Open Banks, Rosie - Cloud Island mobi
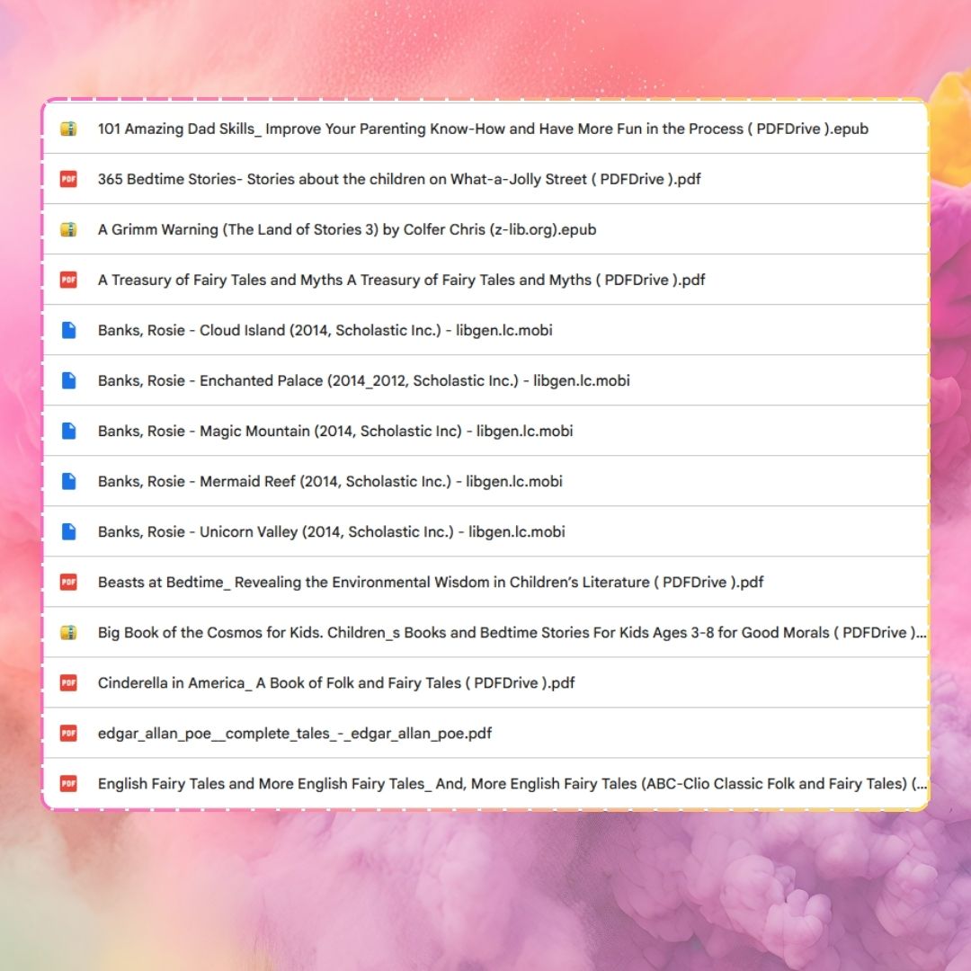This screenshot has width=971, height=971. pyautogui.click(x=325, y=330)
